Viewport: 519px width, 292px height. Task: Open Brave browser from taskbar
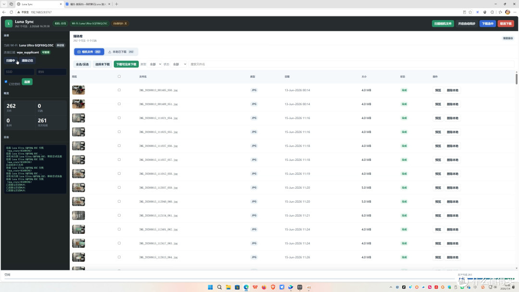point(273,287)
